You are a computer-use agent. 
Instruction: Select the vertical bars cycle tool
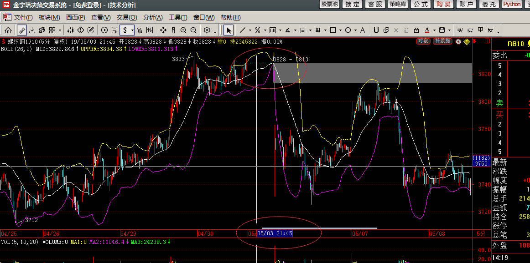click(x=273, y=30)
